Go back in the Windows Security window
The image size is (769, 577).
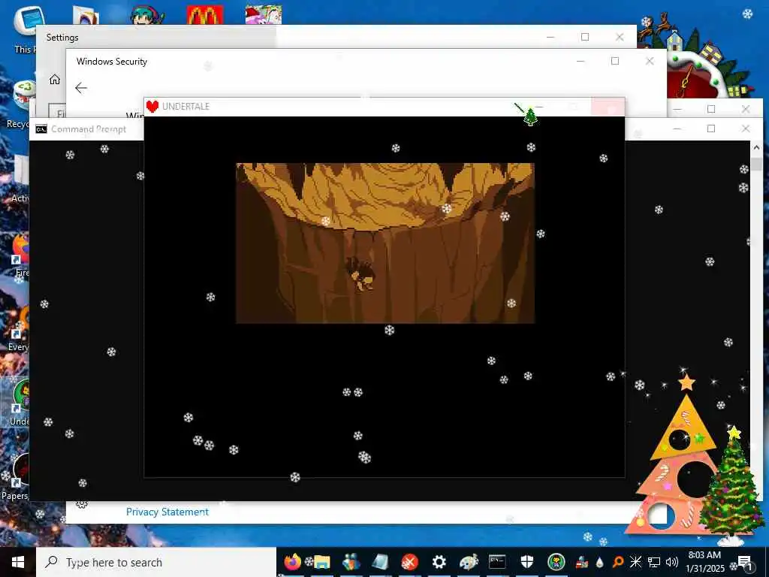point(81,88)
